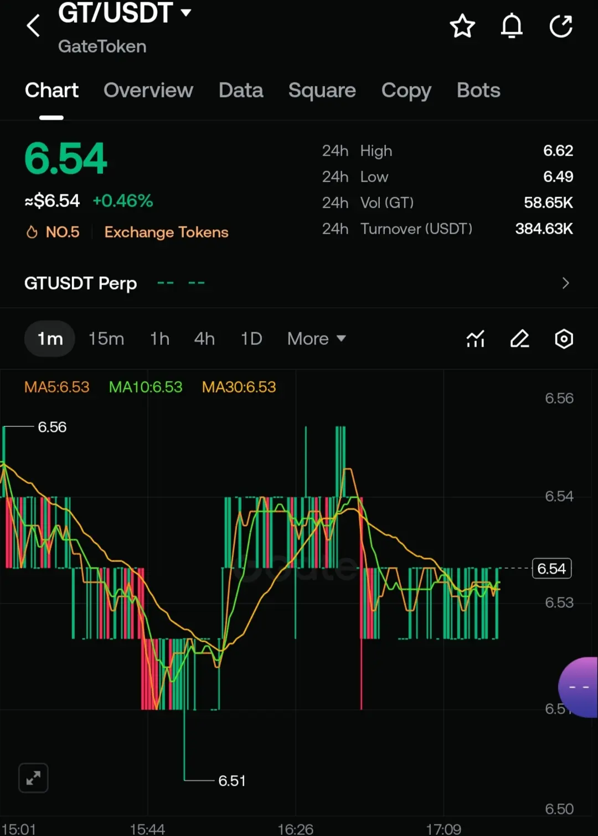The image size is (598, 836).
Task: Tap the 24h High value 6.62
Action: (558, 151)
